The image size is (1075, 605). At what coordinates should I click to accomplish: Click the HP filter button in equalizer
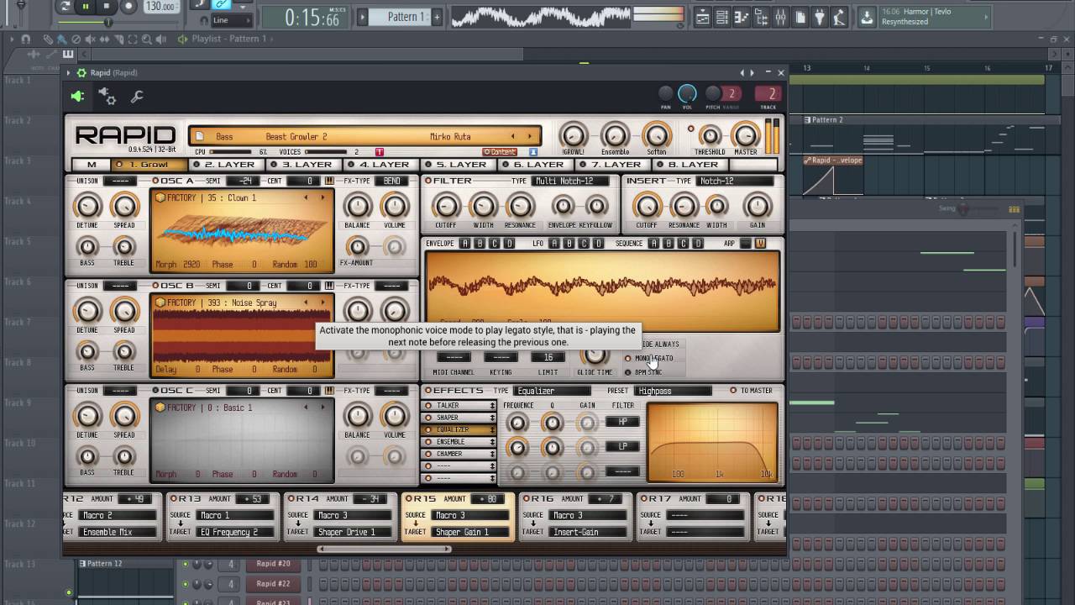622,422
